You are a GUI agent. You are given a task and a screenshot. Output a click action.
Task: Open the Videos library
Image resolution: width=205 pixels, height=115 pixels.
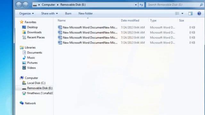[x=31, y=68]
